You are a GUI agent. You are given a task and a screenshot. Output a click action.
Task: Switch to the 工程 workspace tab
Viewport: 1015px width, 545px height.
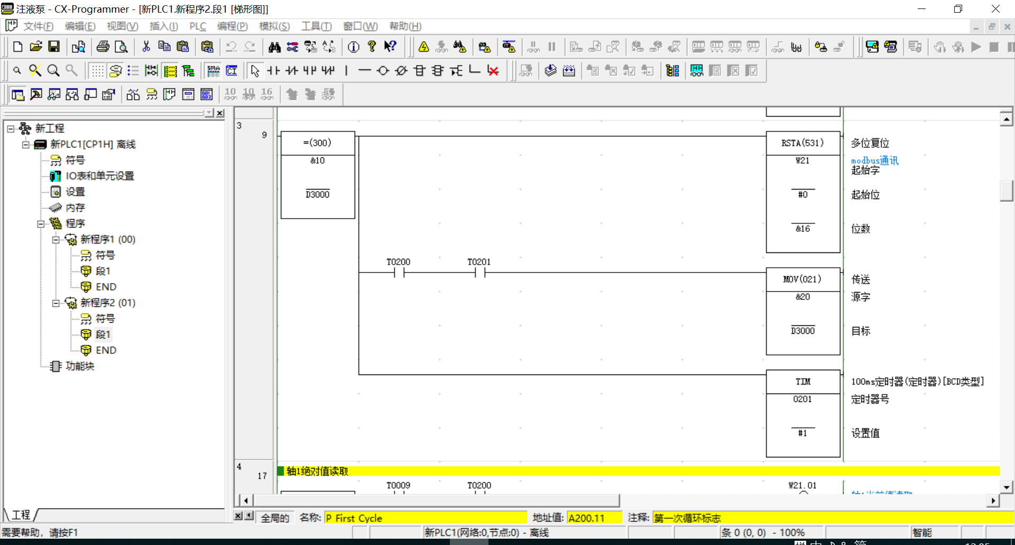[x=21, y=514]
